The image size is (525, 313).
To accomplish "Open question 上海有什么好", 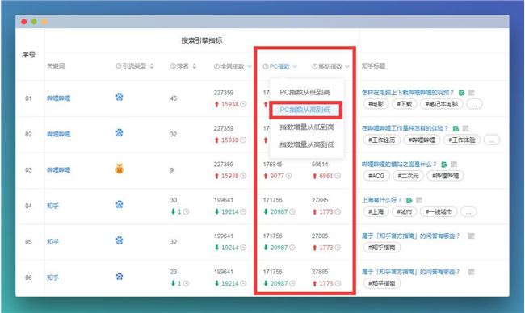I will pyautogui.click(x=381, y=200).
